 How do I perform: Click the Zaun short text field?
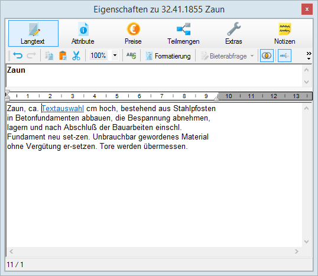click(154, 76)
